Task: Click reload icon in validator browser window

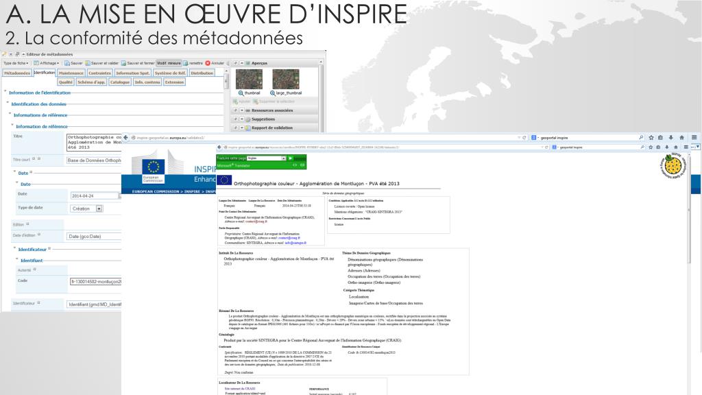Action: (x=524, y=137)
